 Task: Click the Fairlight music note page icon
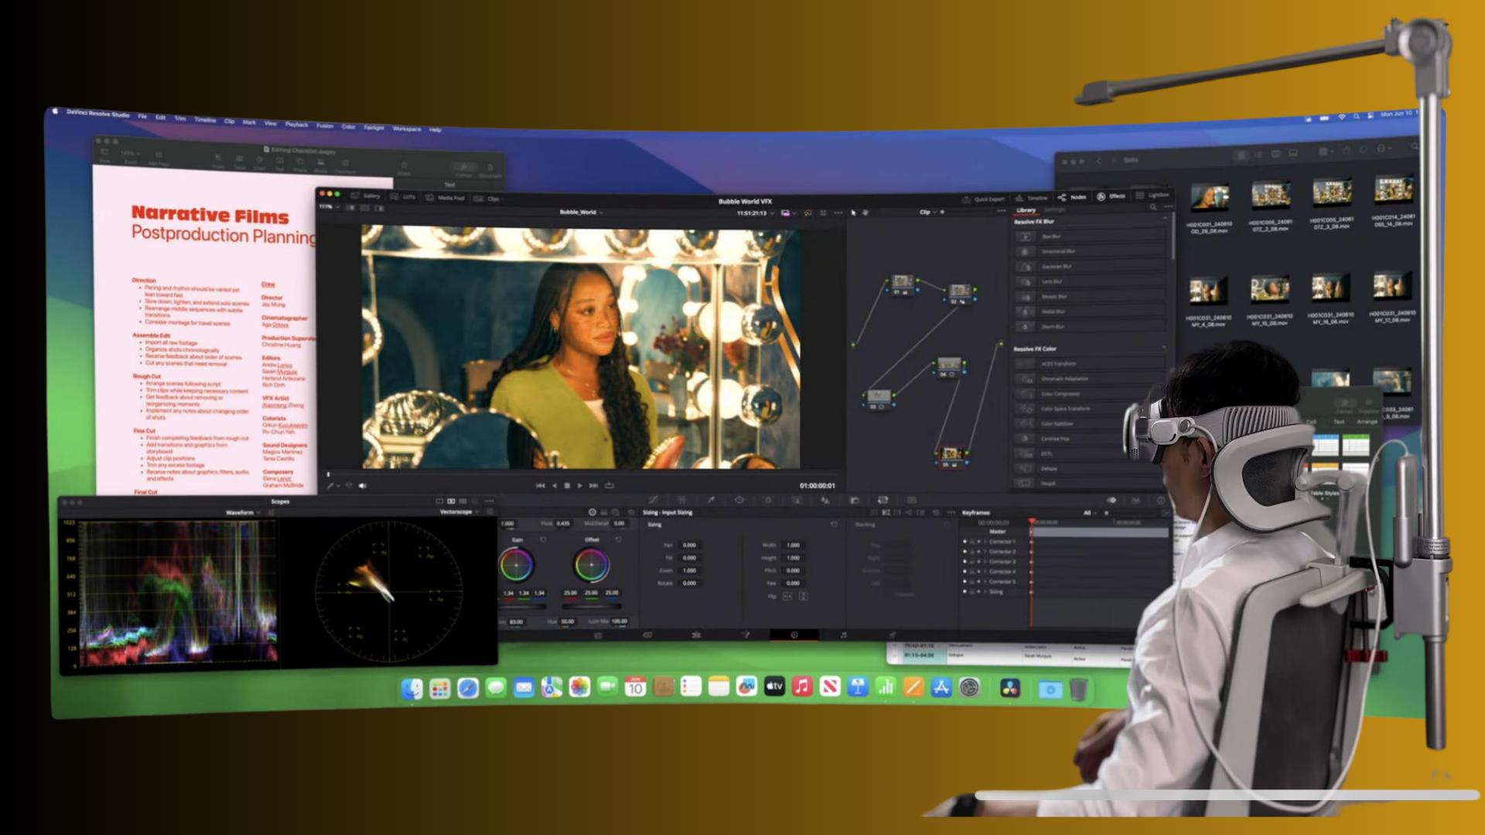tap(843, 635)
